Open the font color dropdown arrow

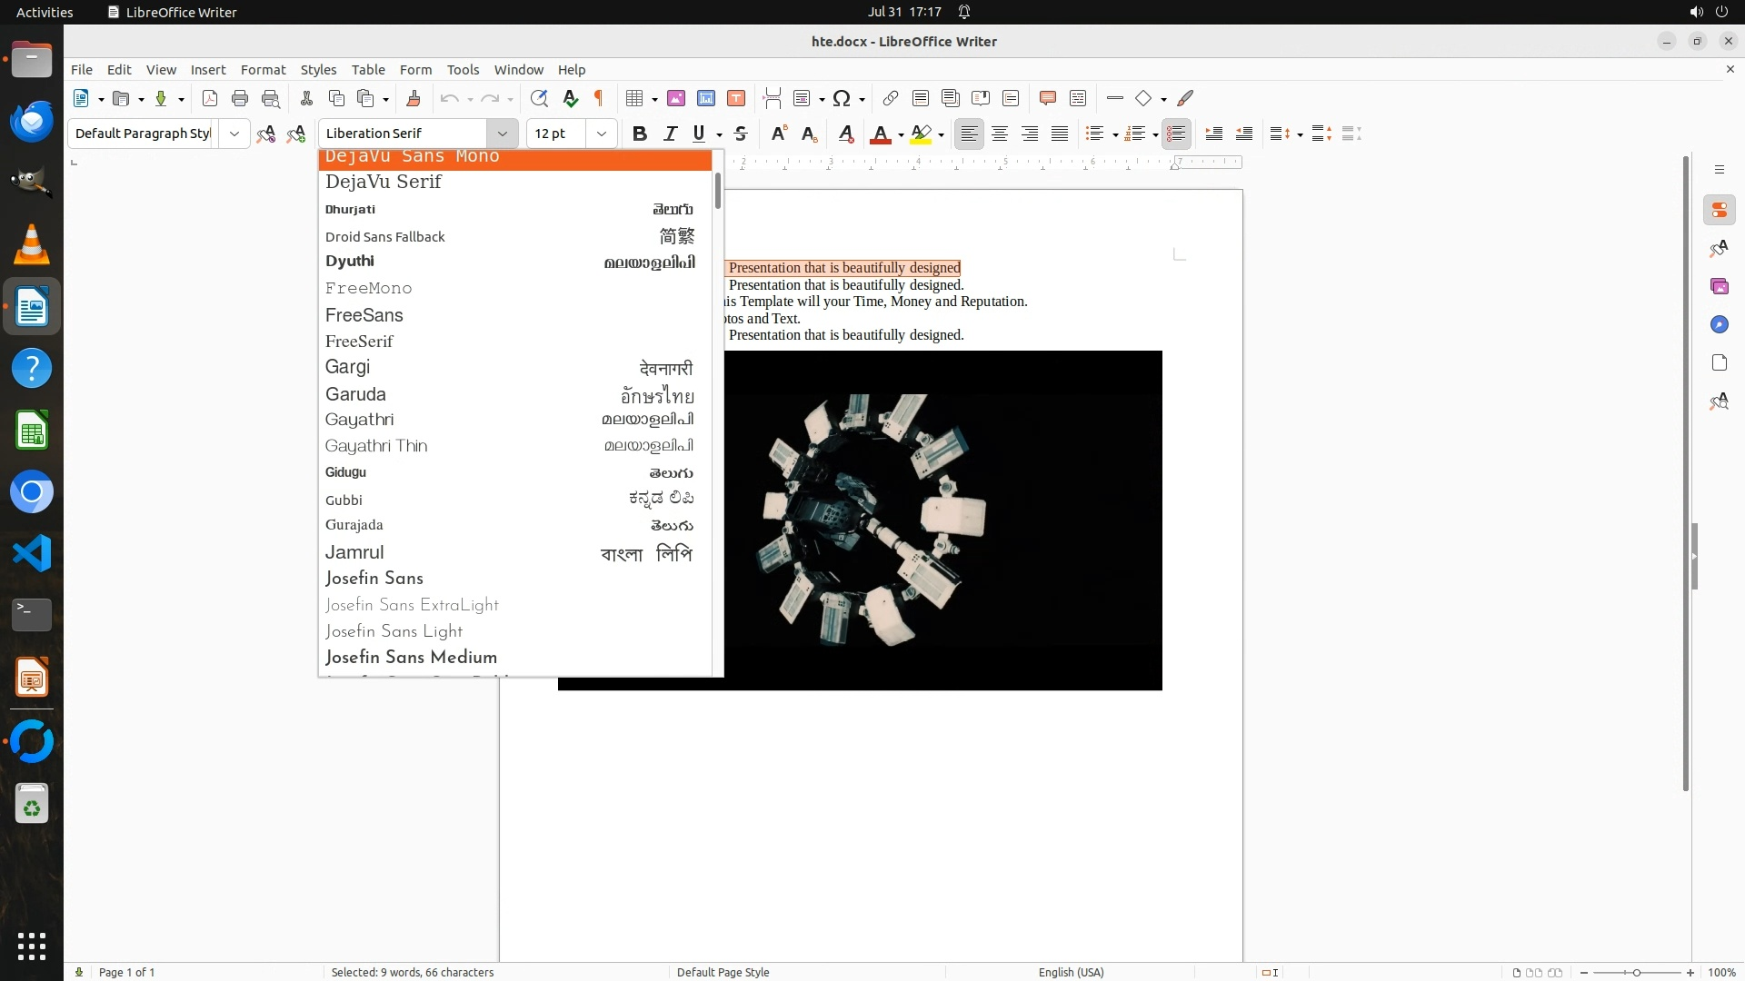coord(901,134)
